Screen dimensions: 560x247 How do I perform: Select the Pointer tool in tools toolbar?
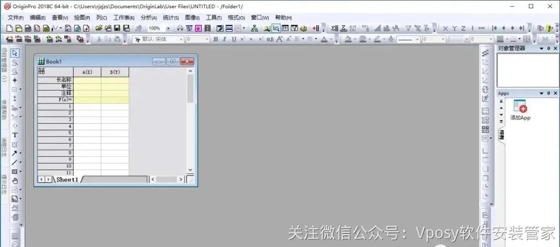(x=15, y=53)
